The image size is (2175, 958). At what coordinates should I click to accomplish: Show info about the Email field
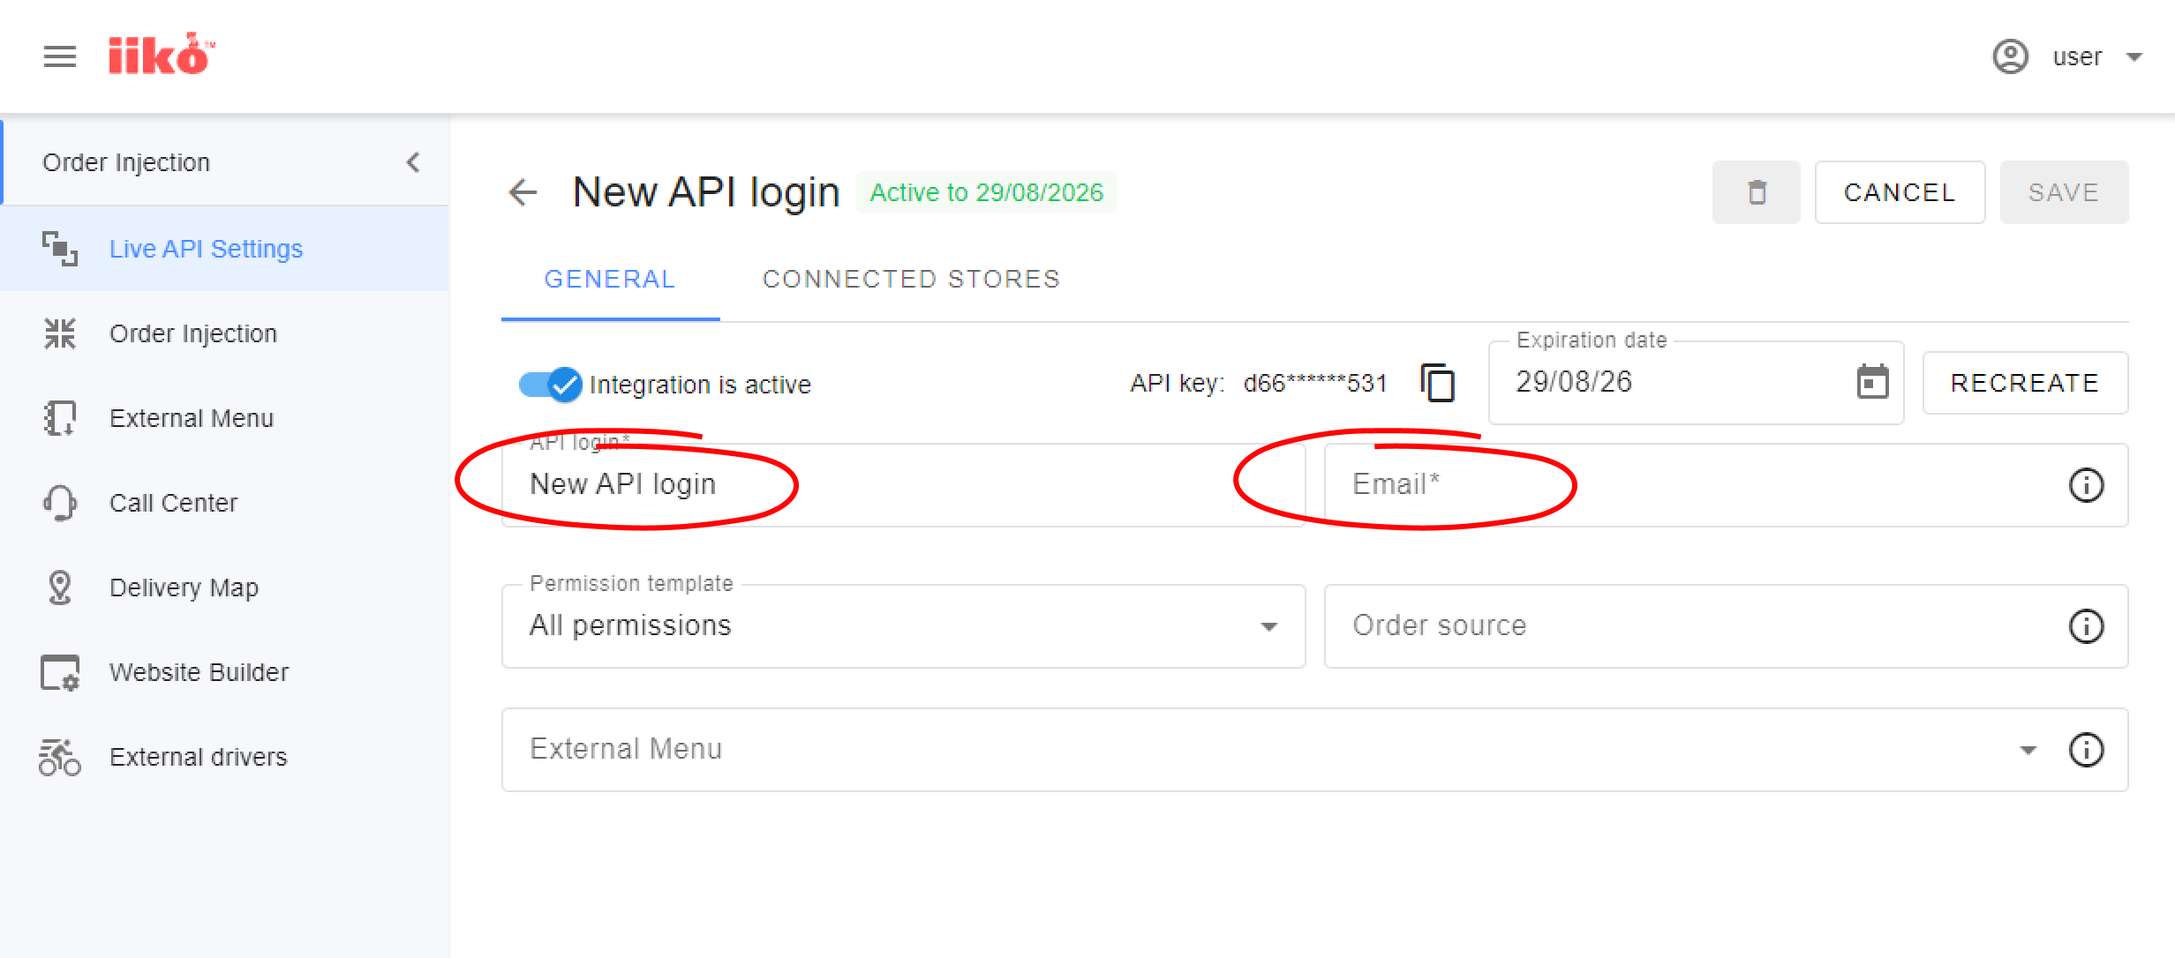(2087, 485)
